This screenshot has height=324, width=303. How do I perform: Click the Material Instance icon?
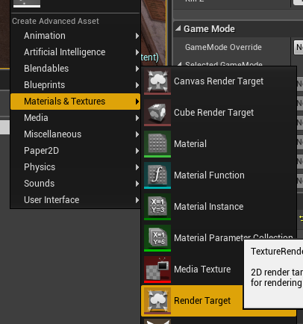[x=157, y=207]
